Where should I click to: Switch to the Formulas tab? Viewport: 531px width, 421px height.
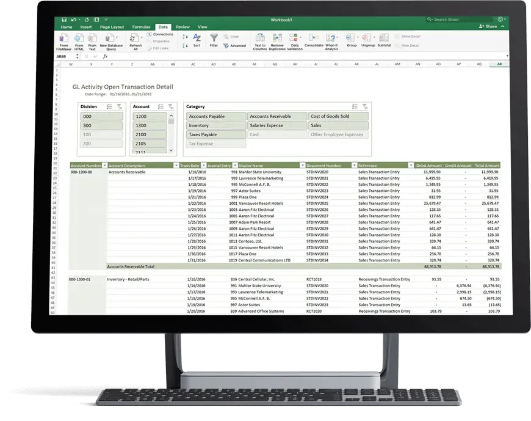(141, 27)
